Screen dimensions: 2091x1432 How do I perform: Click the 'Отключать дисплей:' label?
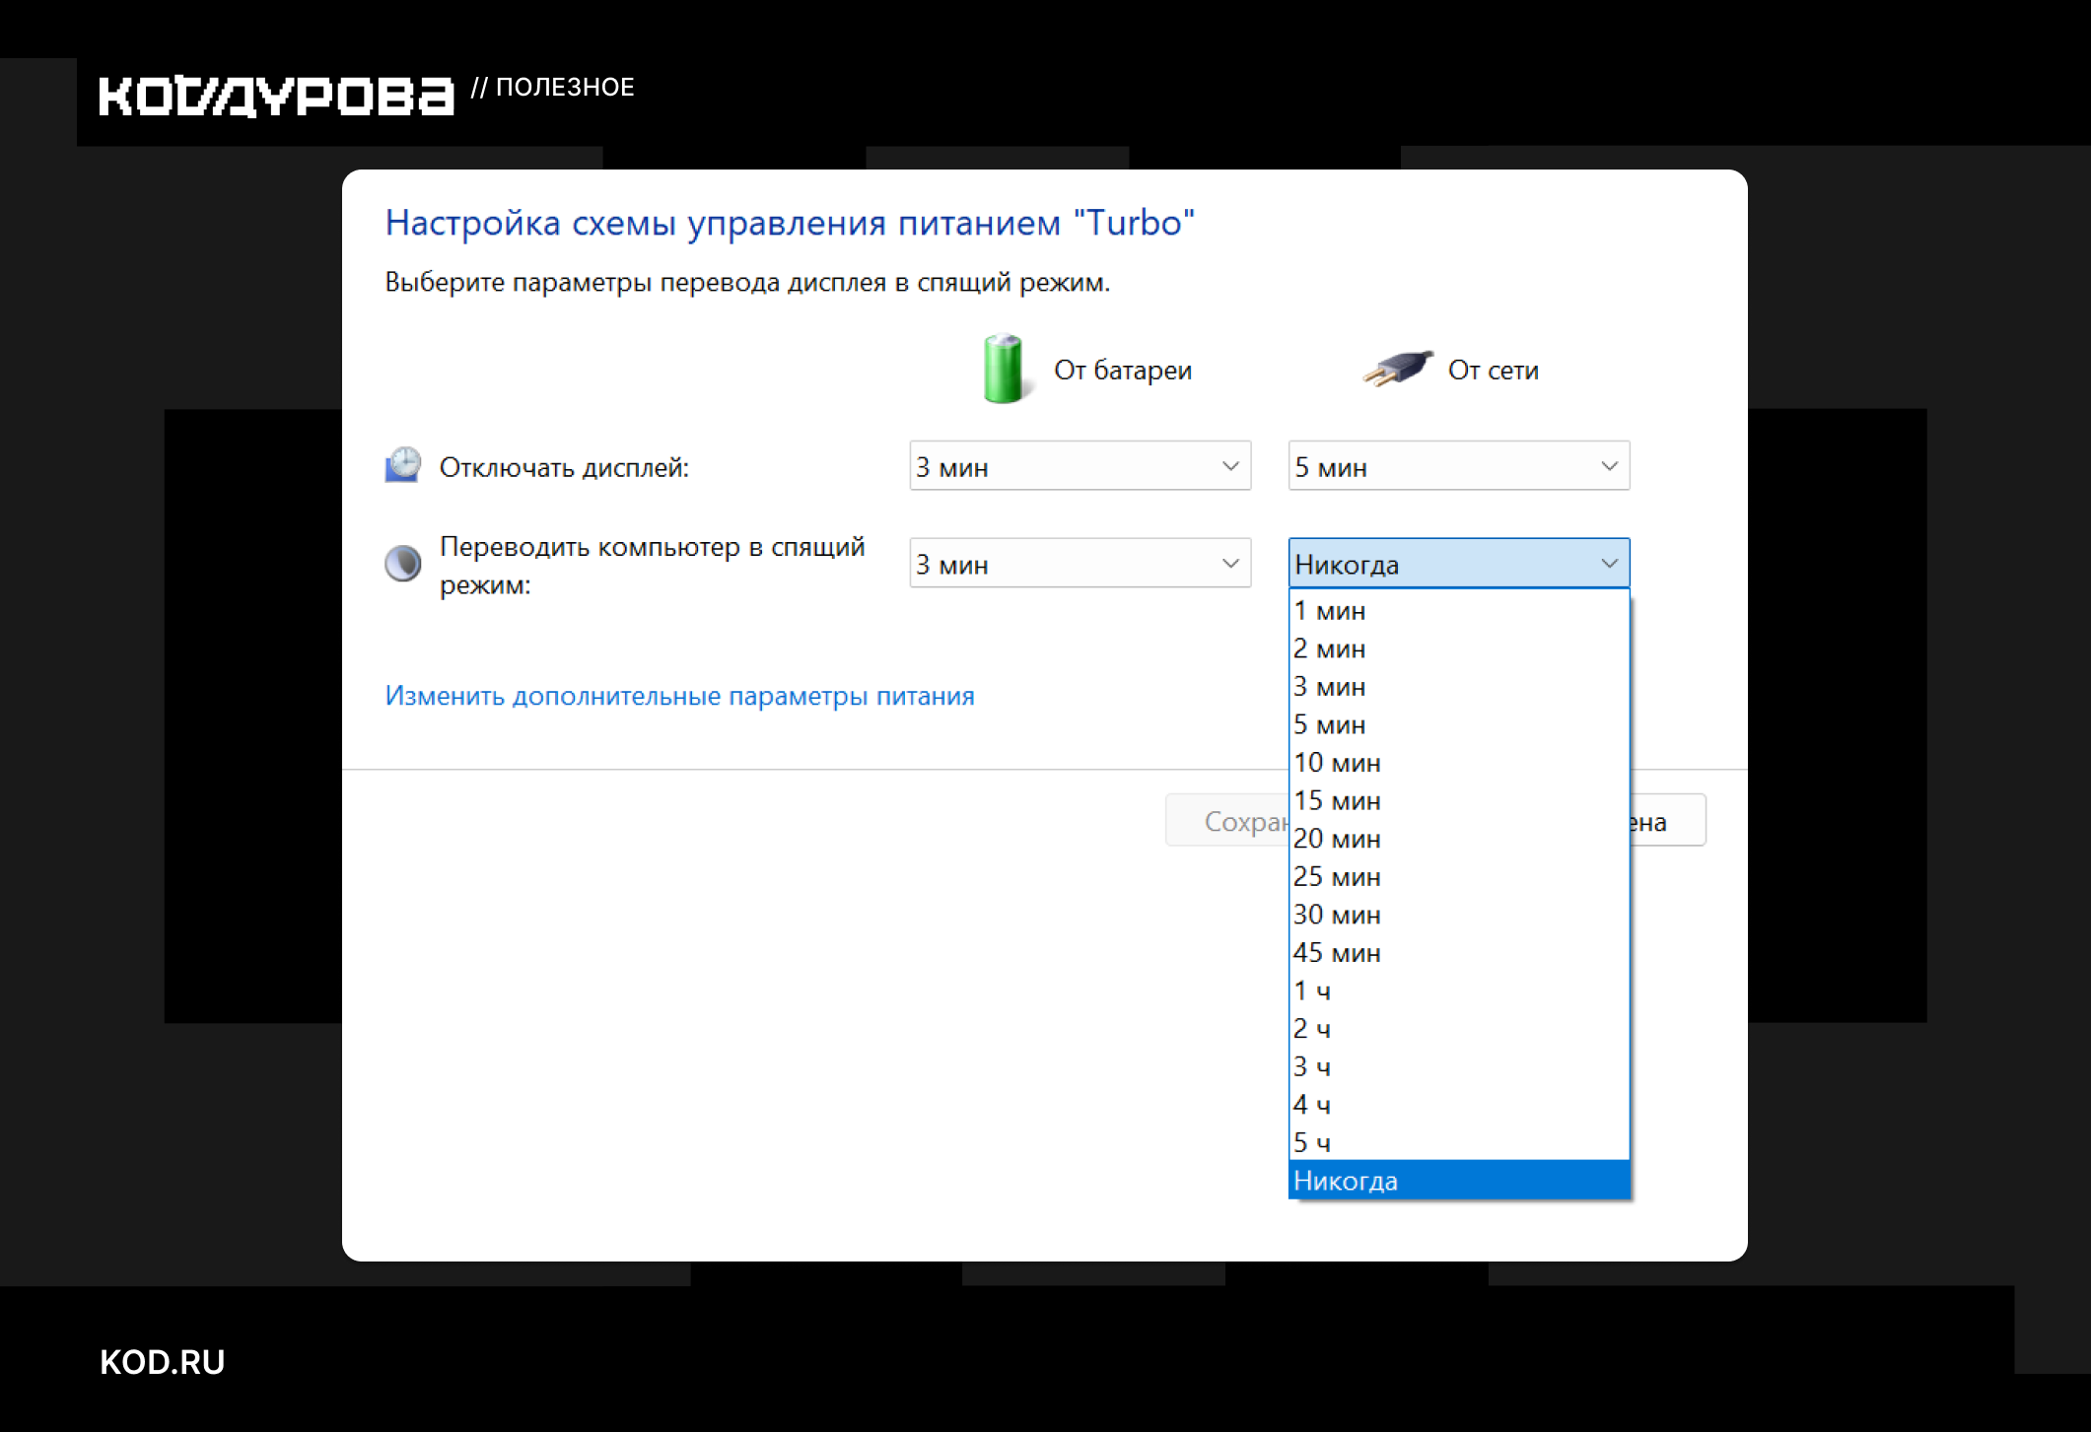[x=564, y=467]
